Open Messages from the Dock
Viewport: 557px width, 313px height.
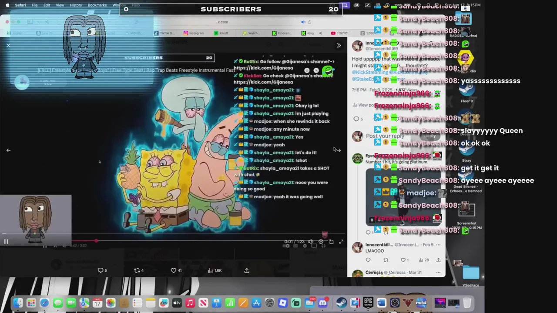(x=57, y=303)
